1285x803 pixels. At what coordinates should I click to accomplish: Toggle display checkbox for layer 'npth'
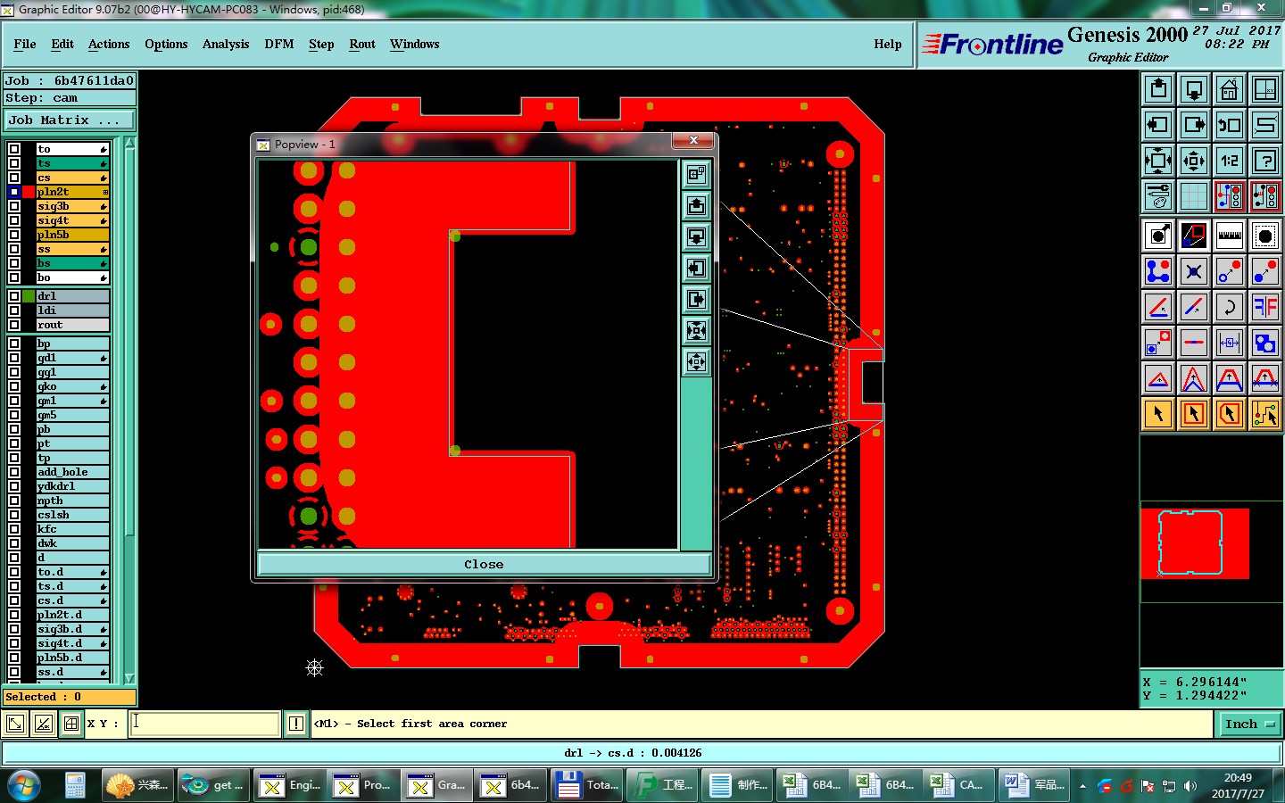point(14,501)
